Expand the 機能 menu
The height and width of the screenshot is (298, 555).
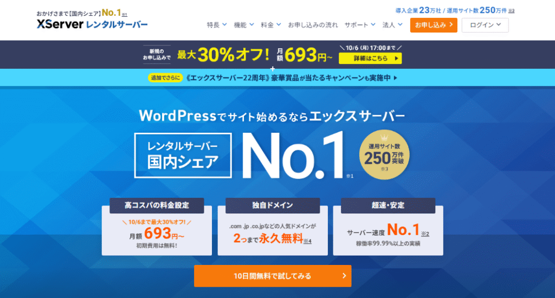coord(243,25)
